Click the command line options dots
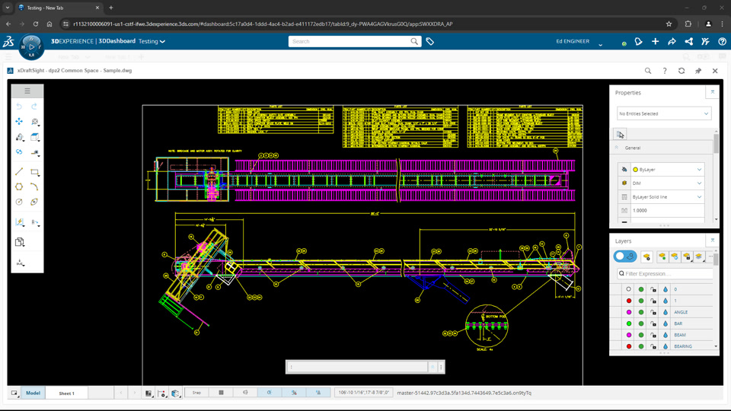Image resolution: width=731 pixels, height=411 pixels. click(441, 367)
